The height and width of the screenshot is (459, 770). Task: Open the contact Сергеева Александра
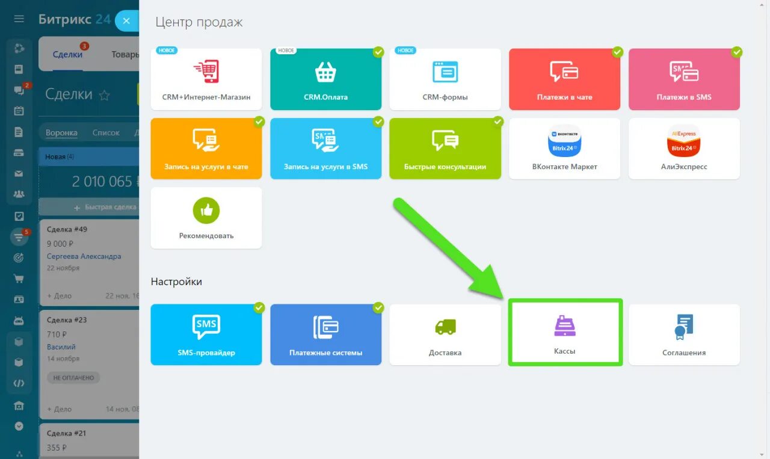tap(84, 256)
